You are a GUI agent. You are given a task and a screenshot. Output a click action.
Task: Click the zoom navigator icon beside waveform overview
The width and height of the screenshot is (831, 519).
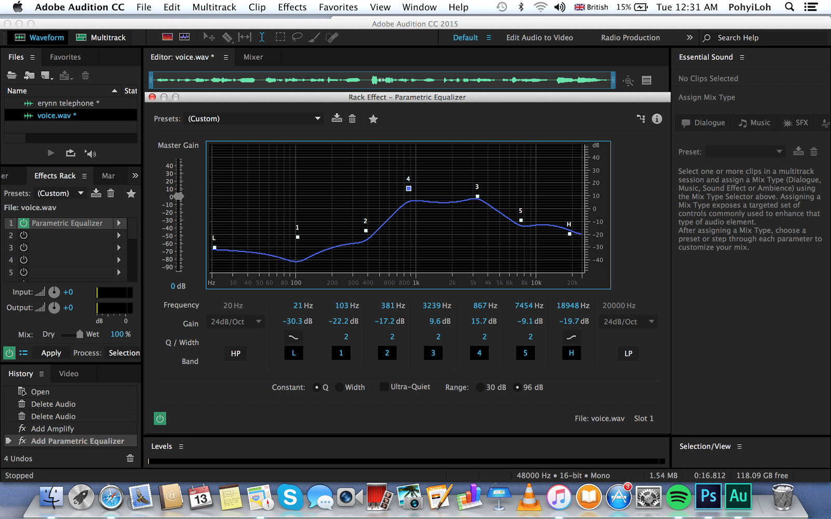(628, 80)
